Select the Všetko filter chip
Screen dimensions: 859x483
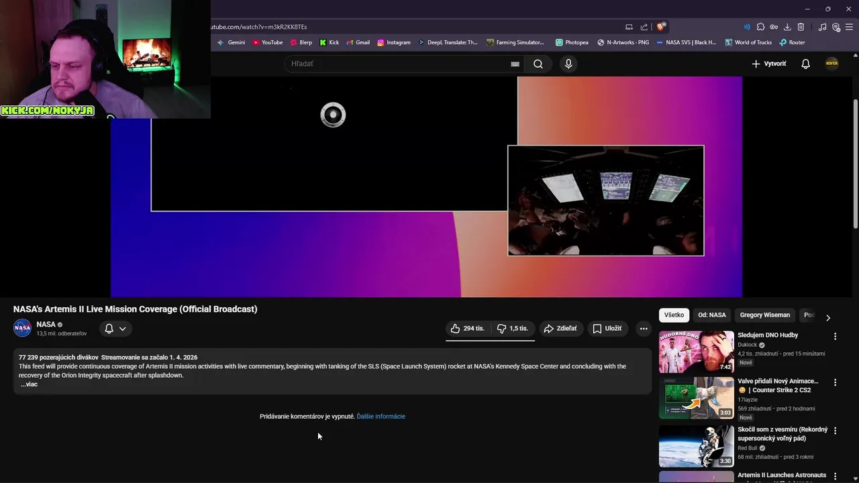pos(674,315)
